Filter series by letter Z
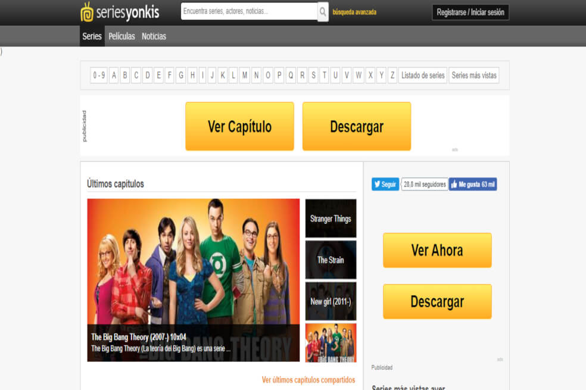The height and width of the screenshot is (390, 586). point(392,76)
